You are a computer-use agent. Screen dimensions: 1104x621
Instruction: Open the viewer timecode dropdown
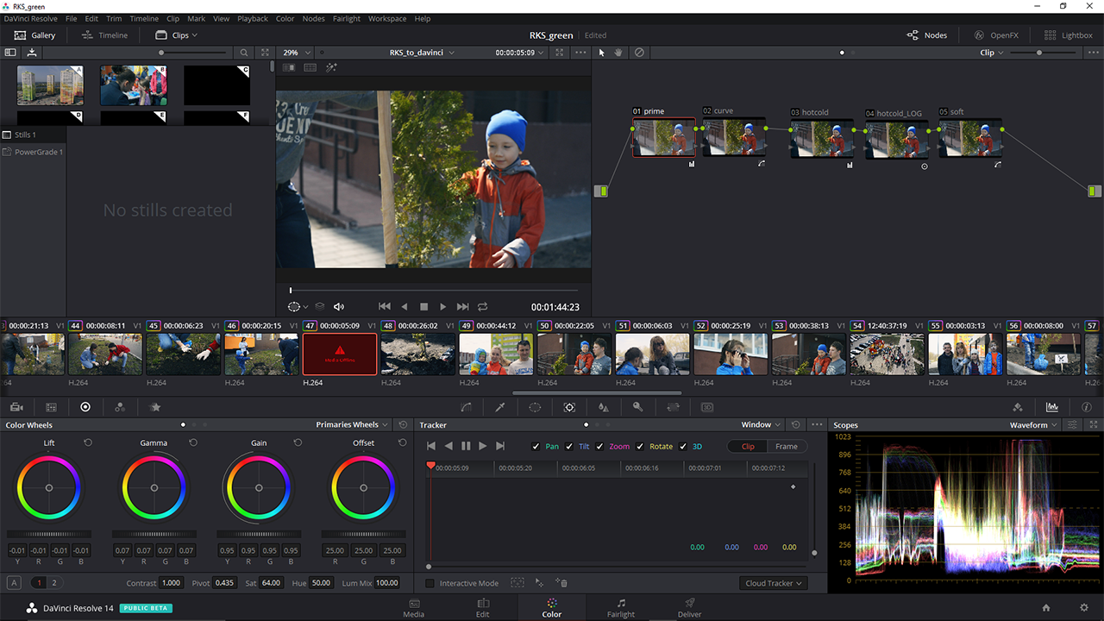520,53
